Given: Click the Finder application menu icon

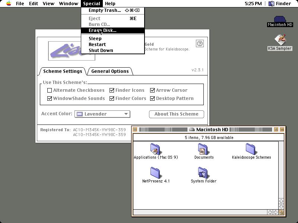Looking at the screenshot, I should pyautogui.click(x=272, y=3).
